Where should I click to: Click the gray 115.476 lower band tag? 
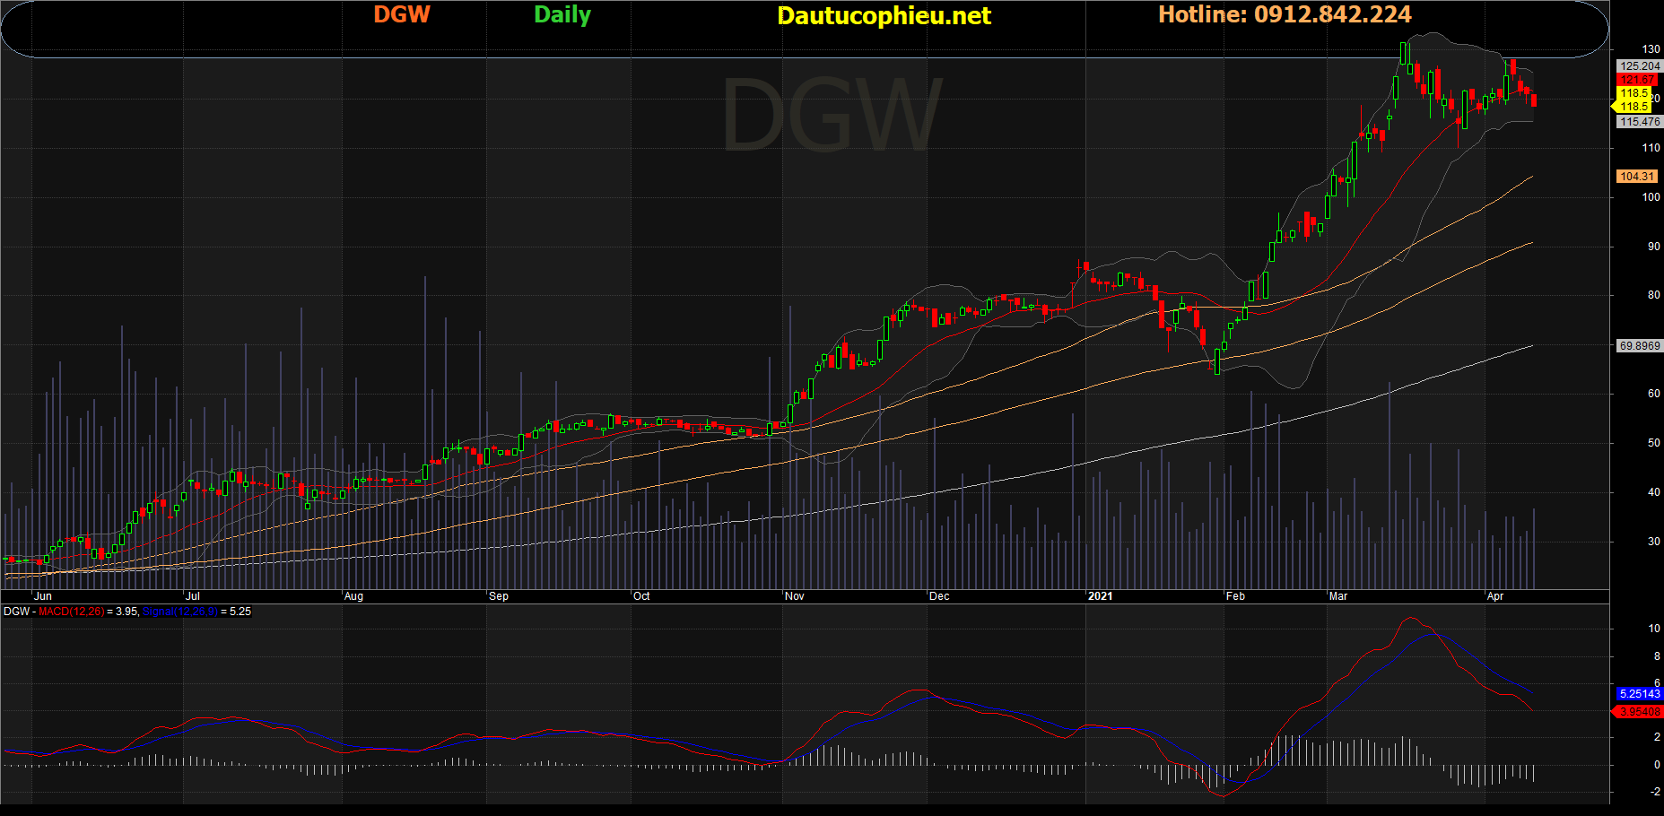coord(1639,122)
